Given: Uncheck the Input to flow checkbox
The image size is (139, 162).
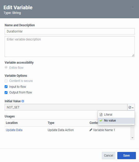Looking at the screenshot, I should 6,87.
